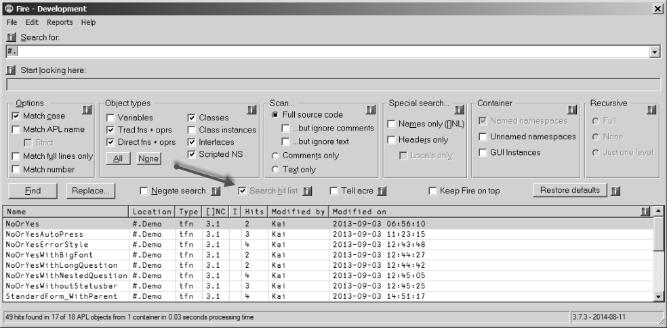Open the Edit menu

click(32, 22)
